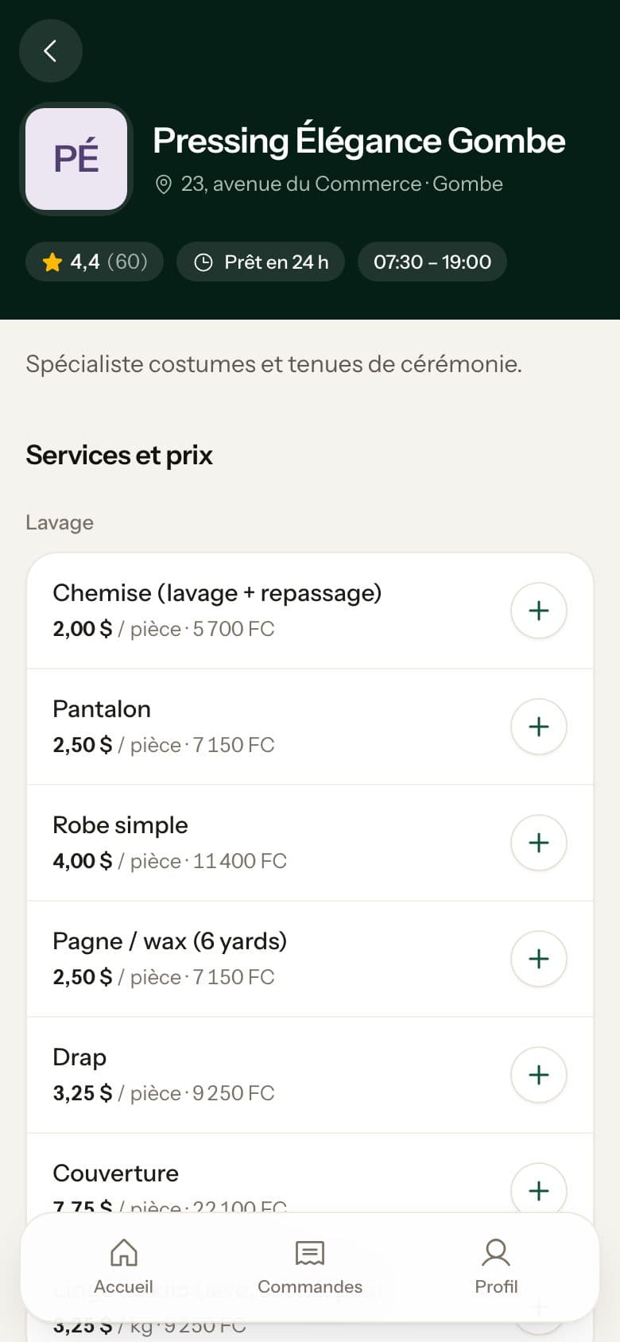The width and height of the screenshot is (620, 1342).
Task: Tap the back arrow button
Action: 51,51
